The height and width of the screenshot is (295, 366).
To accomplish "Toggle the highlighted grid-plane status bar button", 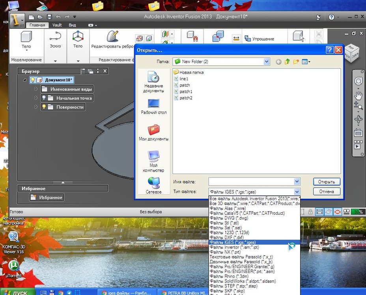I will point(329,212).
